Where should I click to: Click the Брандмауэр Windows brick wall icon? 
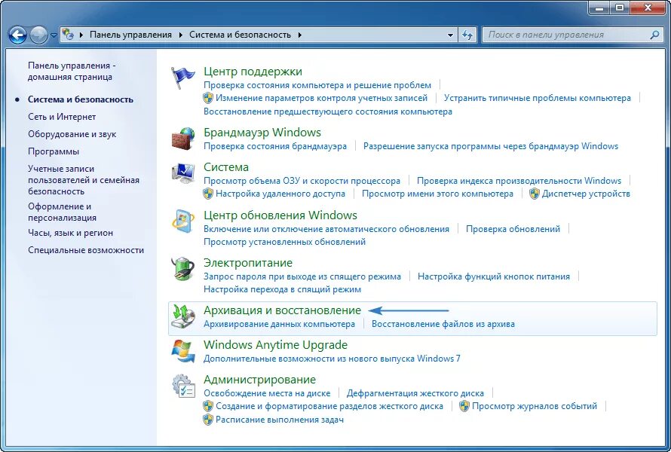[x=183, y=138]
